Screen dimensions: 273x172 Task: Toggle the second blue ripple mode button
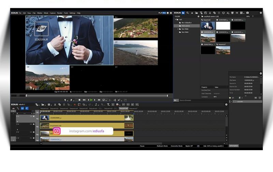pos(27,108)
